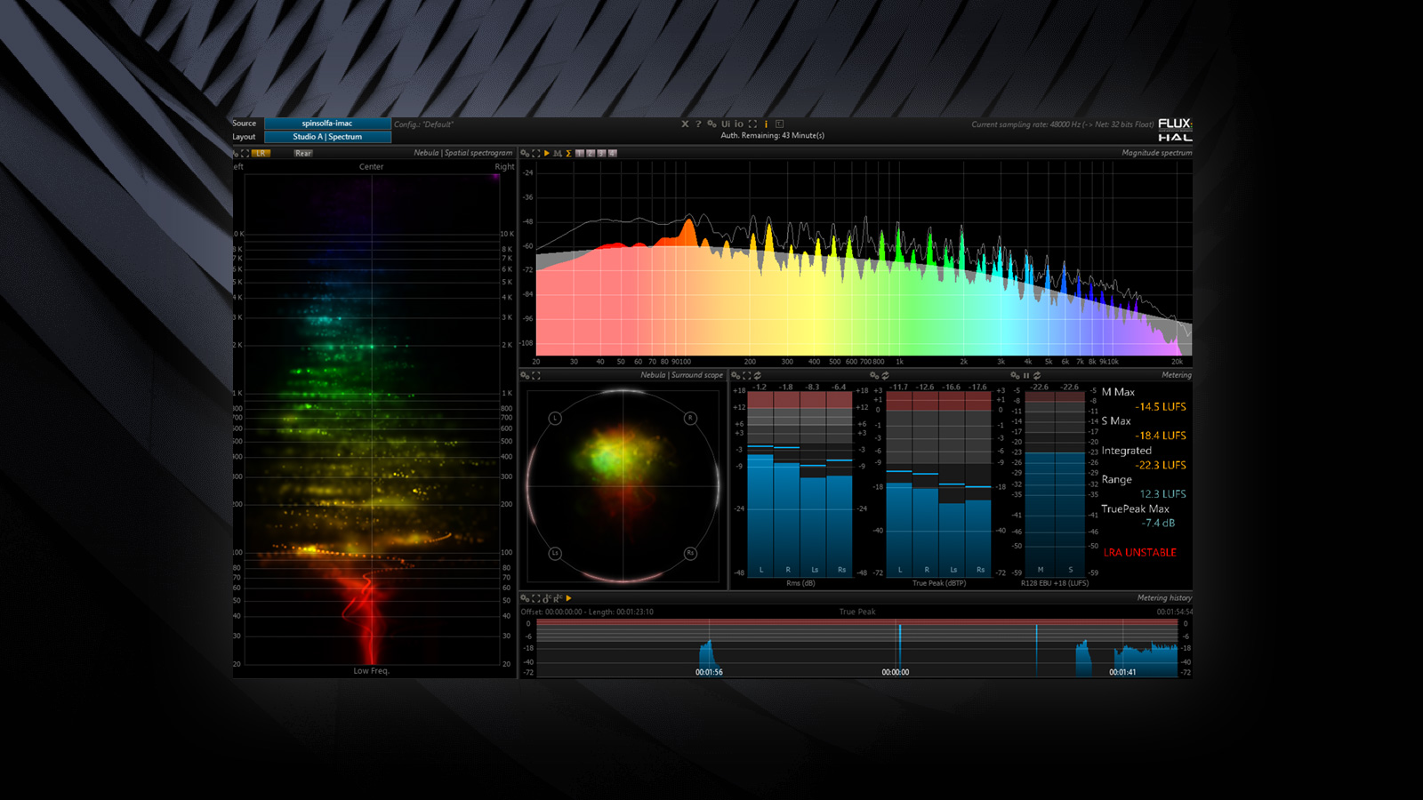The width and height of the screenshot is (1423, 800).
Task: Click the Rs speaker marker in the surround scope
Action: pos(690,553)
